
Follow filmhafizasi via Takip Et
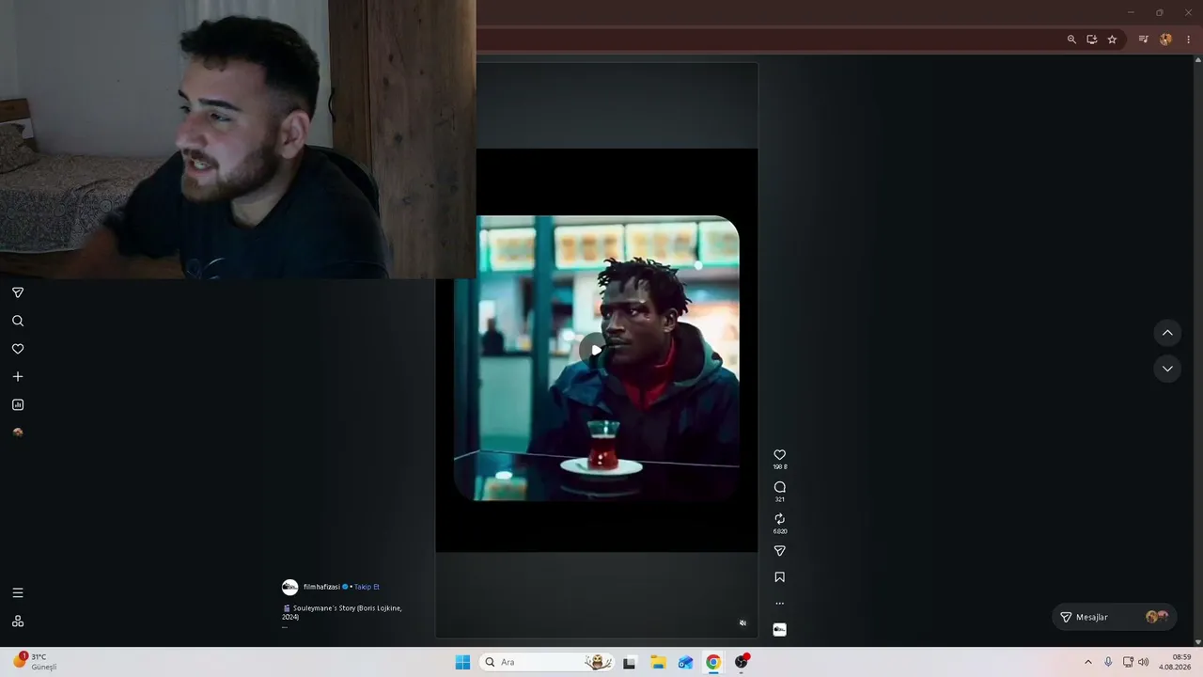tap(367, 587)
